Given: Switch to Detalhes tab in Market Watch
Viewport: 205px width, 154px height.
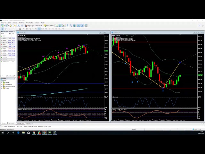Looking at the screenshot, I should pos(10,76).
